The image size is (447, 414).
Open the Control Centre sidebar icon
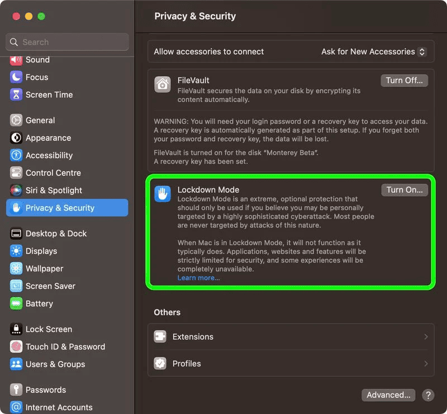click(16, 173)
